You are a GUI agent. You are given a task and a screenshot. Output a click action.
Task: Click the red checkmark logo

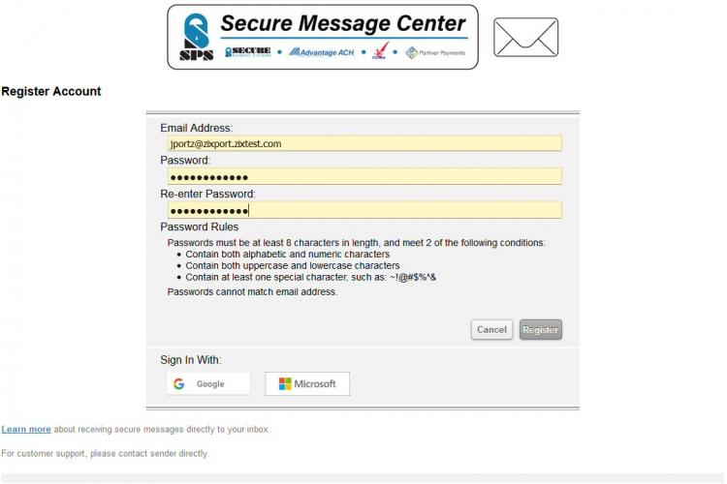380,51
